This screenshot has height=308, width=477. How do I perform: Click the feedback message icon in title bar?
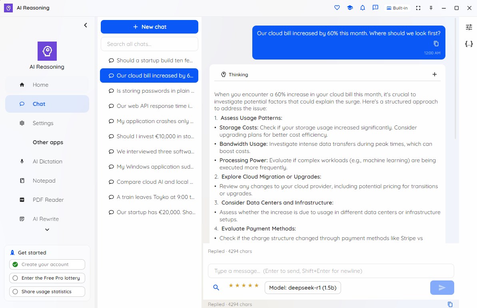click(x=375, y=8)
